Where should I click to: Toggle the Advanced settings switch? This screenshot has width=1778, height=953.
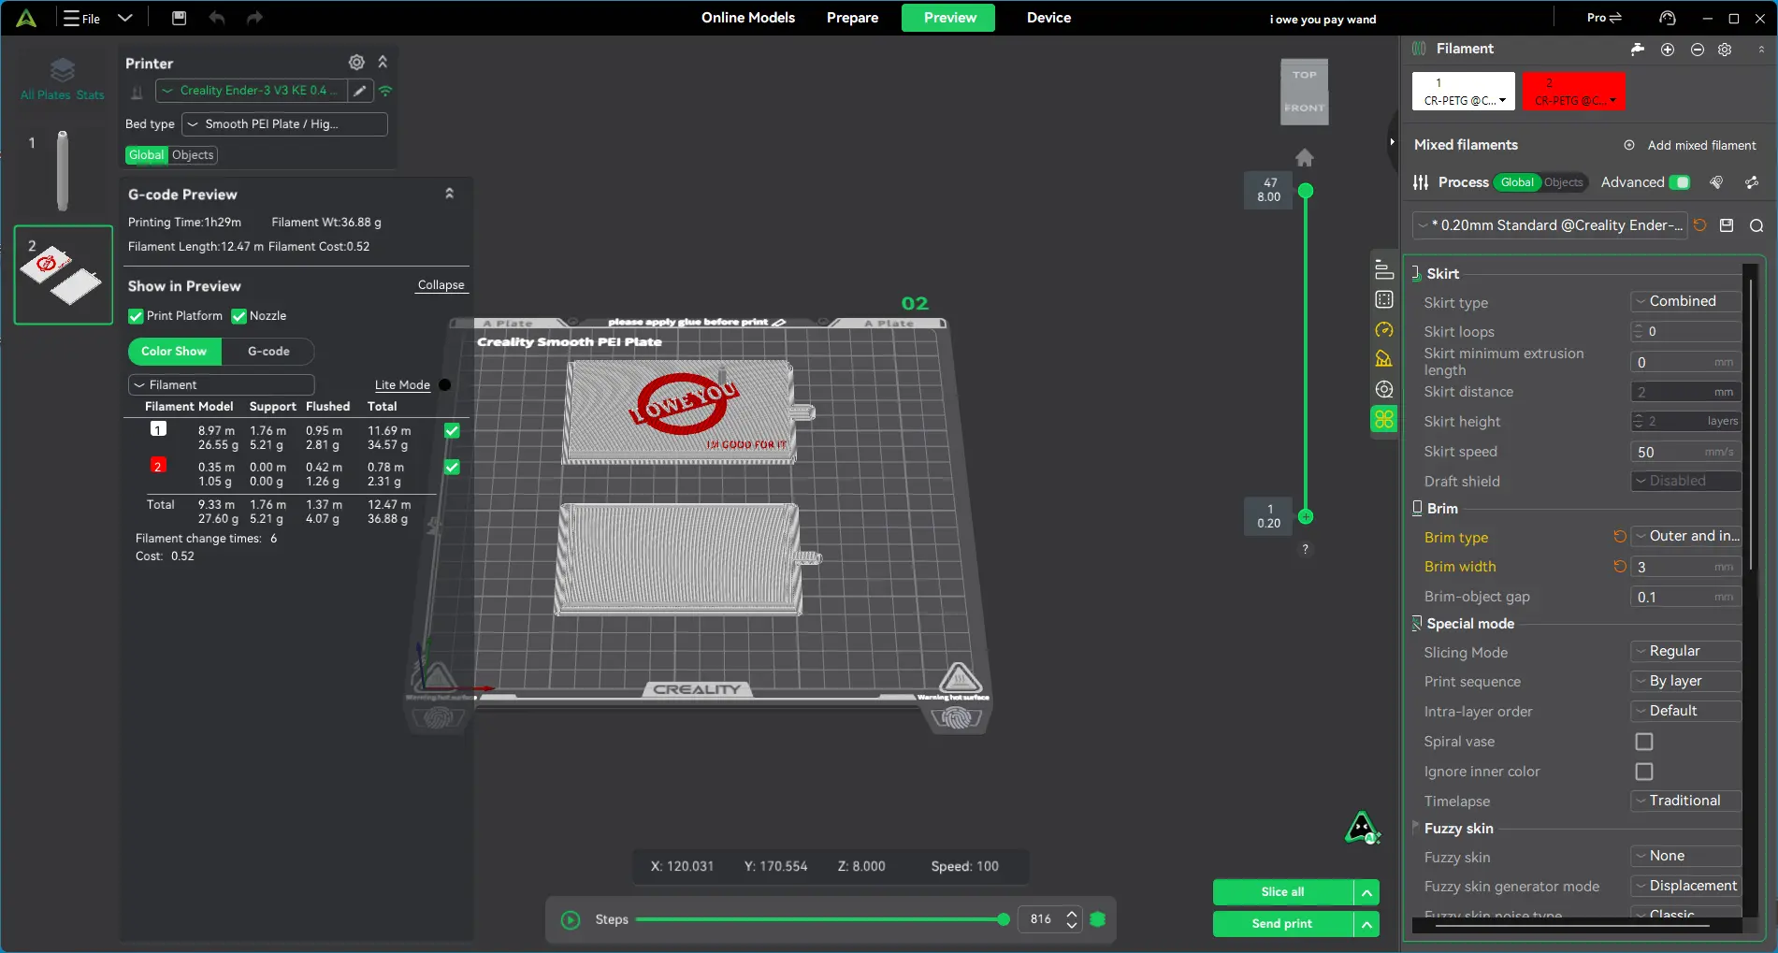coord(1681,182)
